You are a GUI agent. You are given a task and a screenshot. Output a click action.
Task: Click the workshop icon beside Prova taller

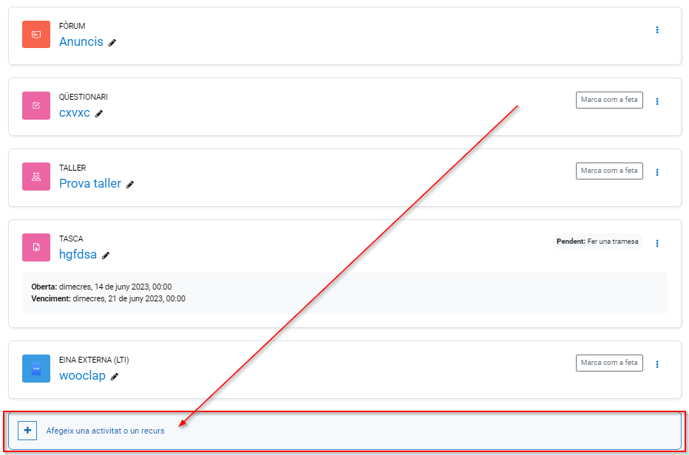pos(36,177)
